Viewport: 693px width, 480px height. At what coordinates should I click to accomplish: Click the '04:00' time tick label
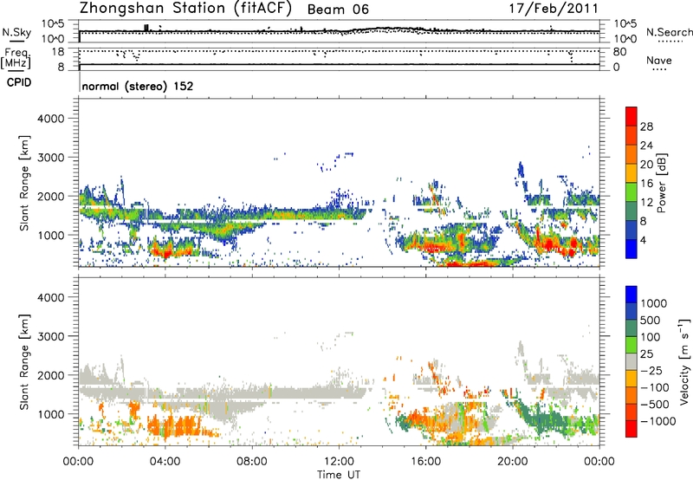165,462
